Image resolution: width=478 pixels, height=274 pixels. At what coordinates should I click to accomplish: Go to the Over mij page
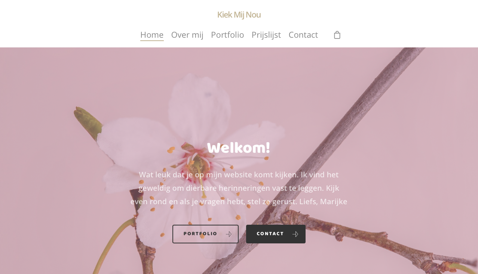click(x=187, y=35)
